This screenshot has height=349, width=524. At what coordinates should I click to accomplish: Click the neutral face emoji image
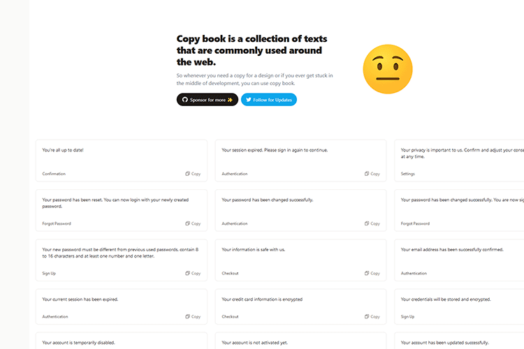[388, 70]
